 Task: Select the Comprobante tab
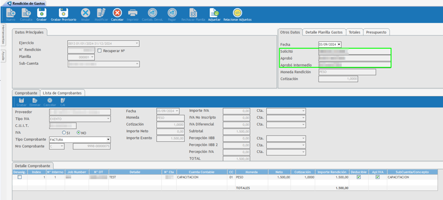[x=26, y=92]
